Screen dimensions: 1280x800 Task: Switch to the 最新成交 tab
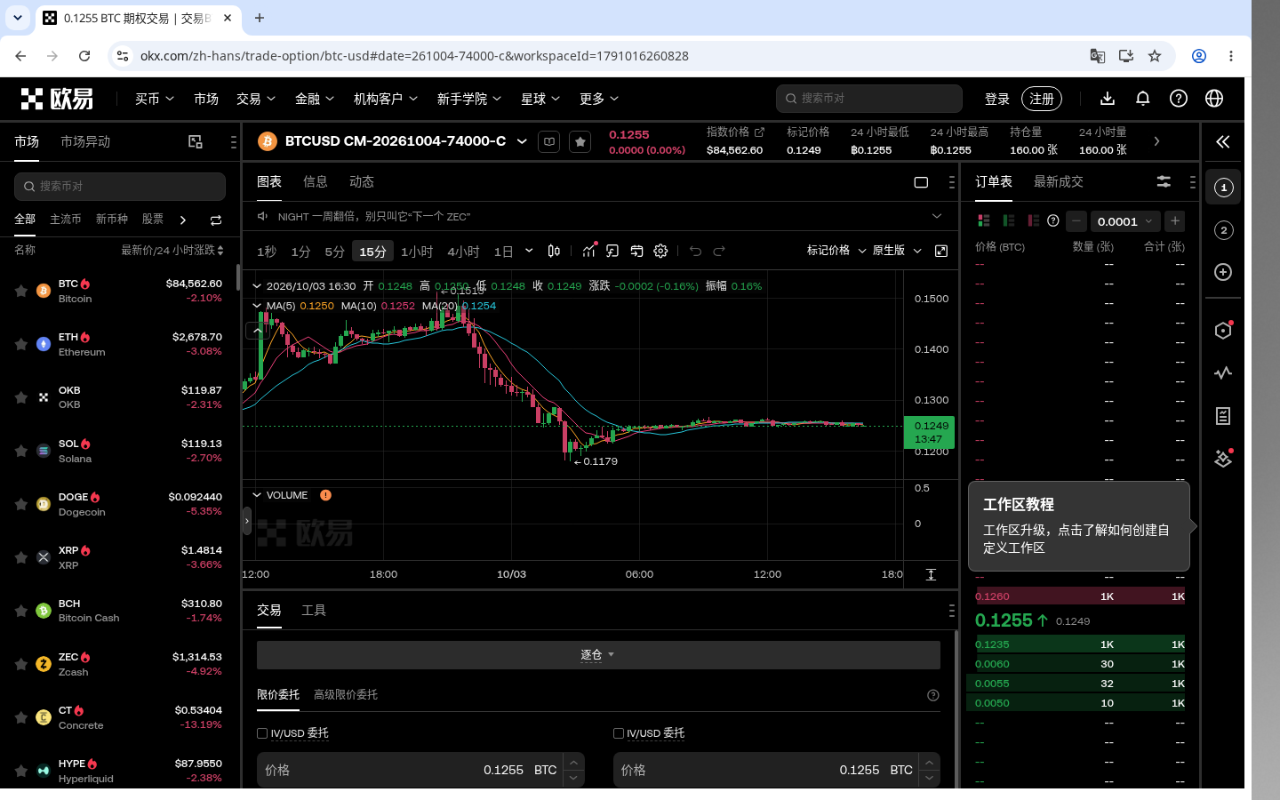coord(1059,181)
